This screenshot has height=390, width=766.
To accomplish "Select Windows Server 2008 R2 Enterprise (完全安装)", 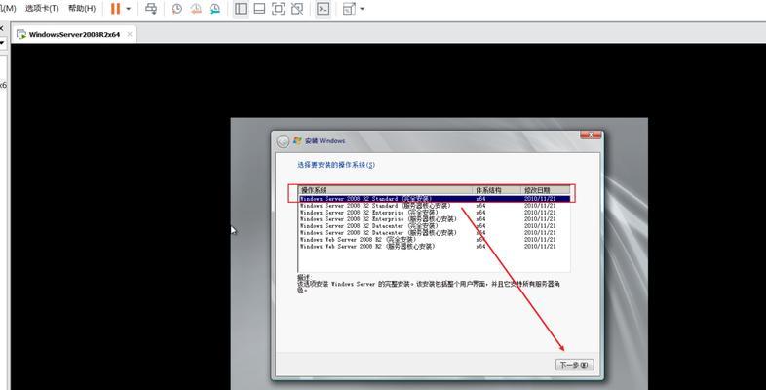I will tap(435, 213).
